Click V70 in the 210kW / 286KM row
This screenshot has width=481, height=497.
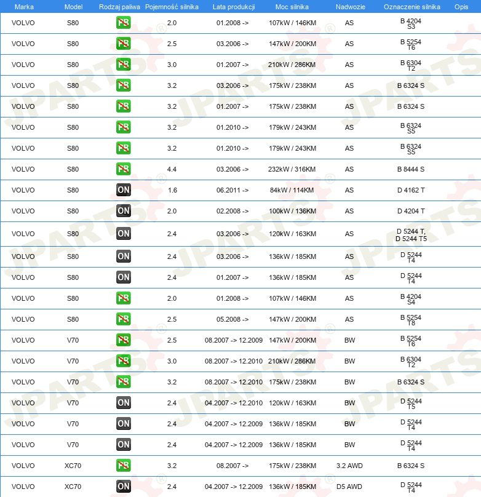click(73, 361)
